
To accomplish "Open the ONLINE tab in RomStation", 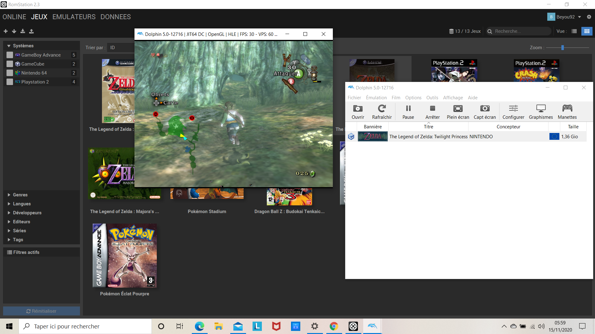I will [x=14, y=17].
